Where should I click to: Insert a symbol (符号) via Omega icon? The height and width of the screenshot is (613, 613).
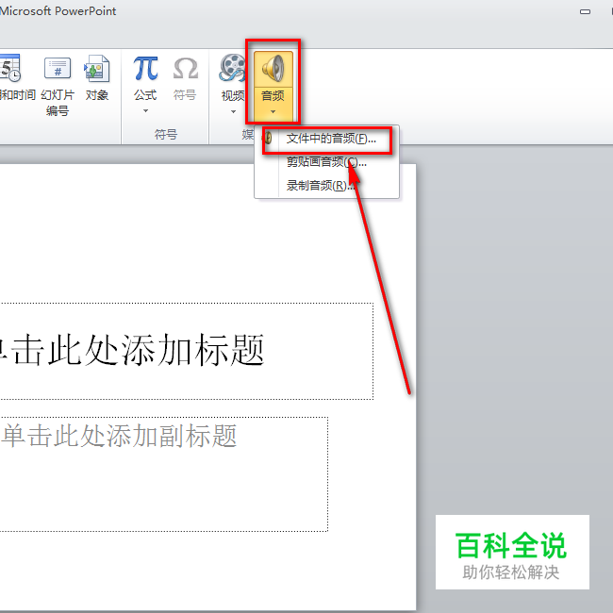[185, 77]
